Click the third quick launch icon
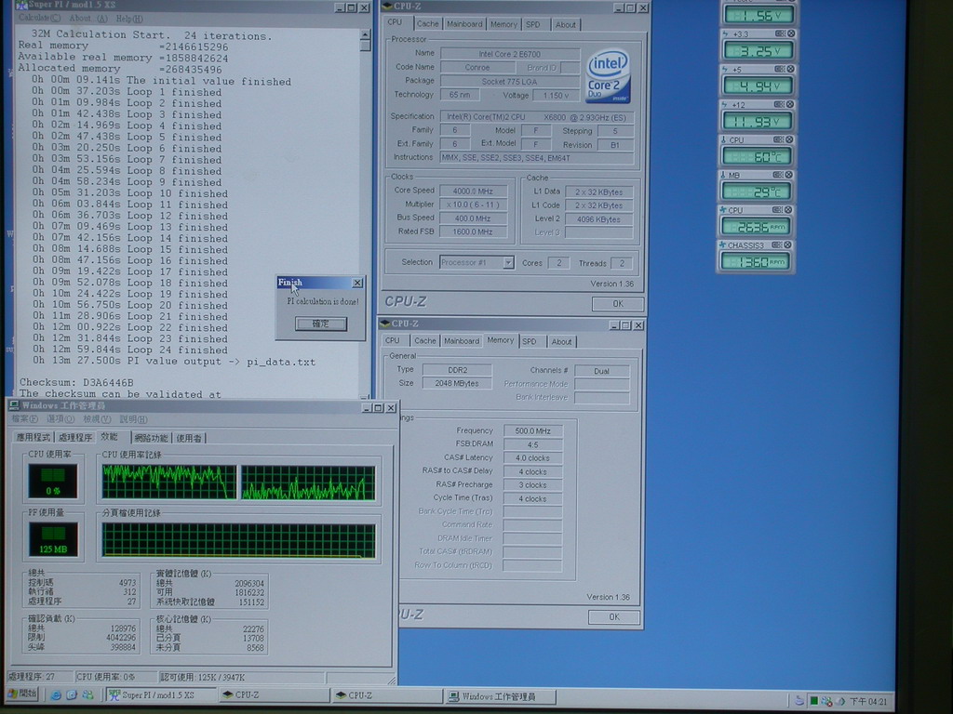 coord(88,695)
